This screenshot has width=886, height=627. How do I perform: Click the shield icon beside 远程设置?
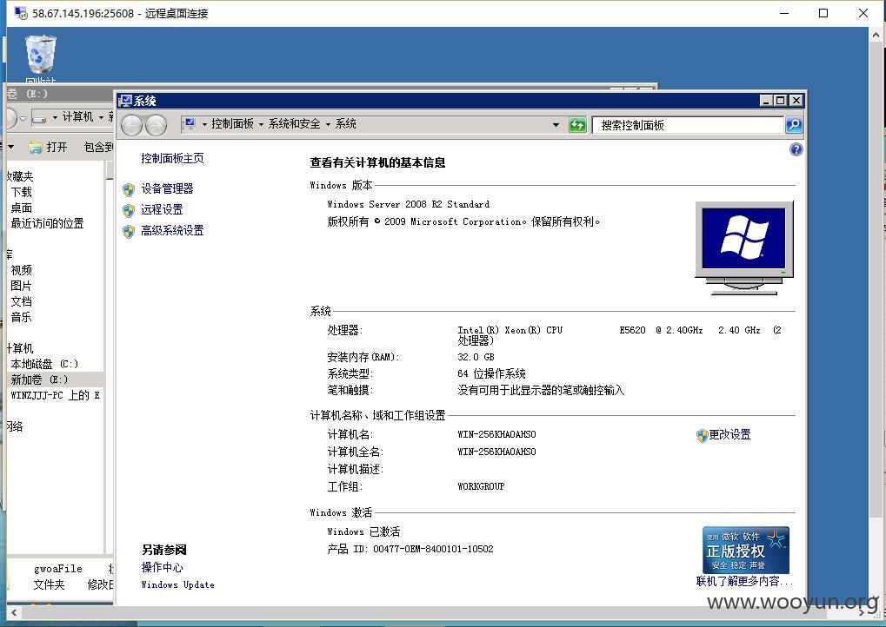click(129, 210)
